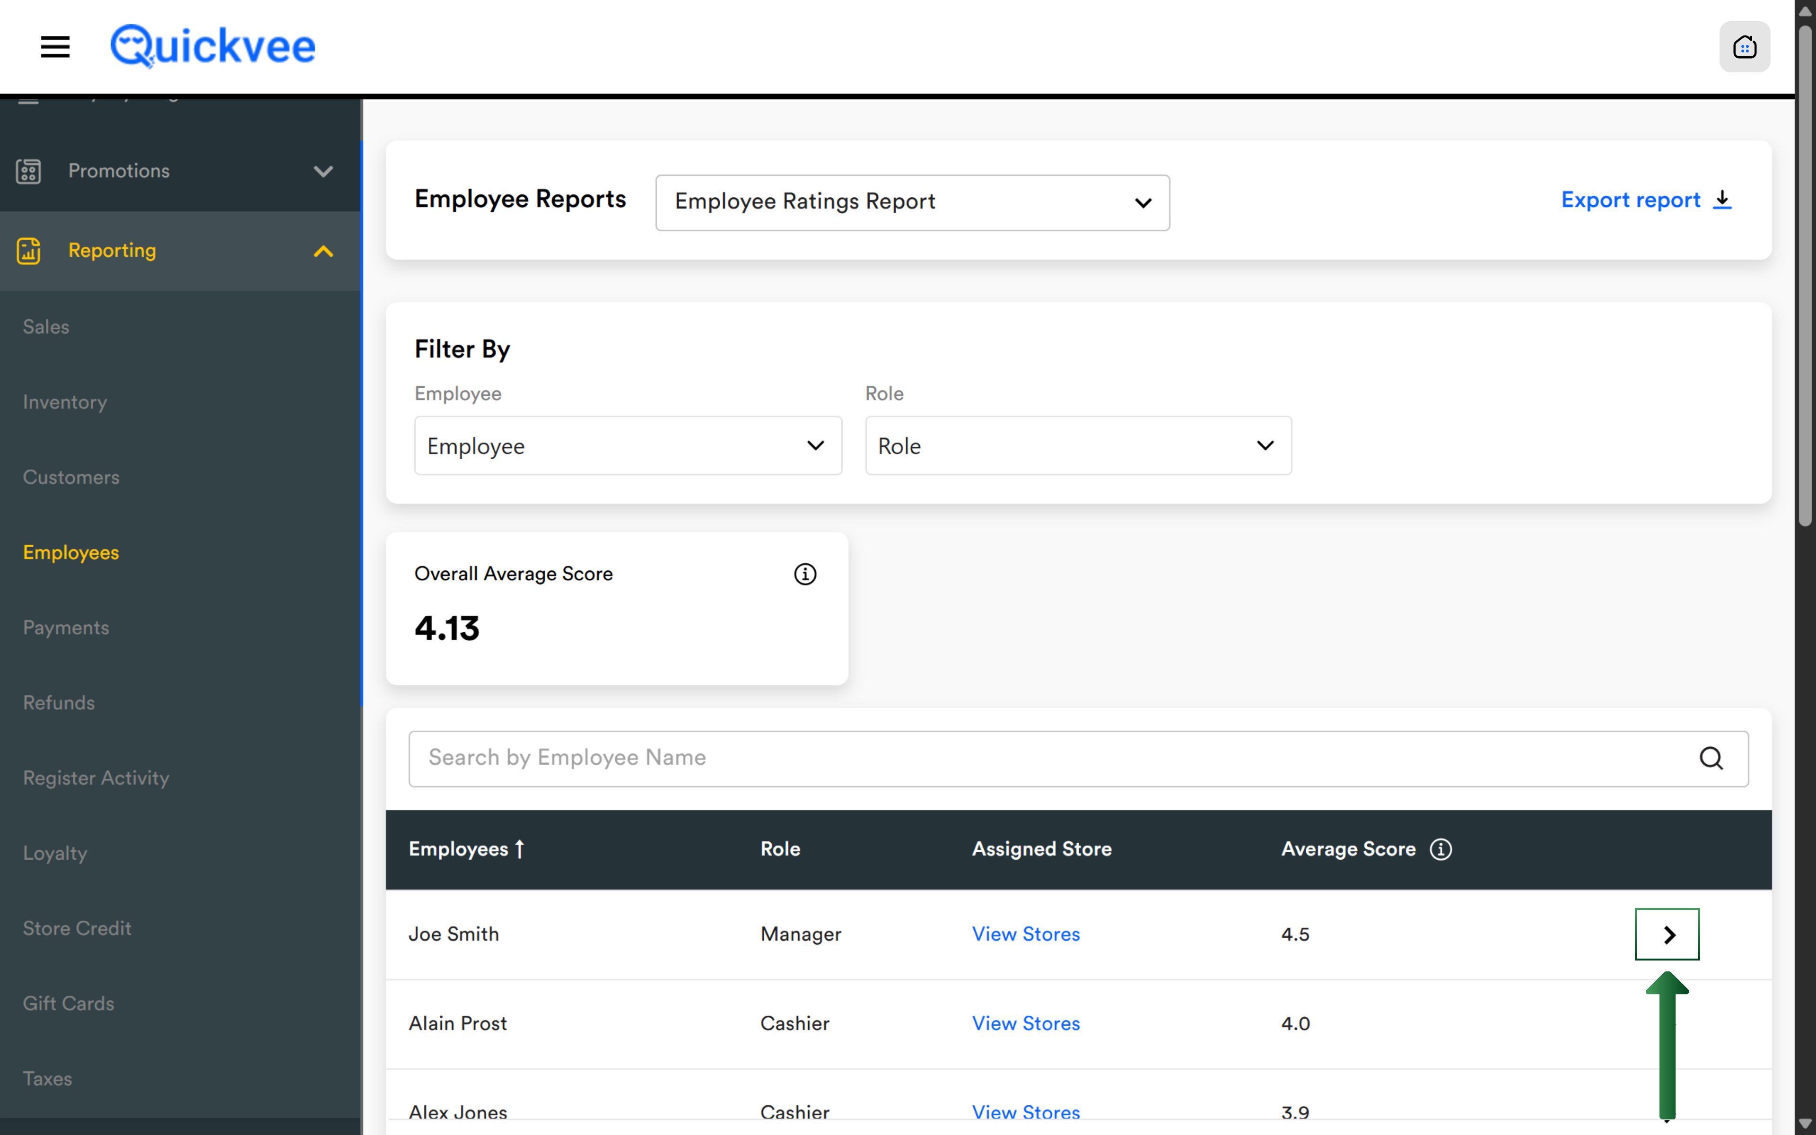1816x1135 pixels.
Task: Click the Export report download icon
Action: (1723, 200)
